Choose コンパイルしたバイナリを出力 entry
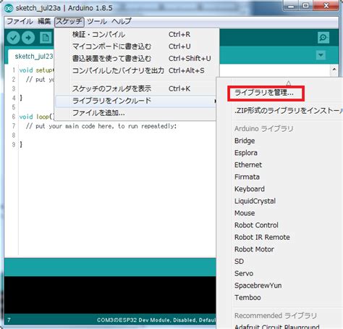The image size is (343, 329). click(136, 70)
